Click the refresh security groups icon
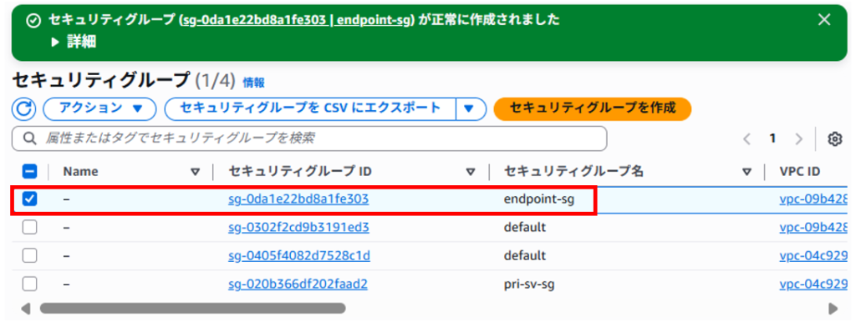 pos(23,108)
